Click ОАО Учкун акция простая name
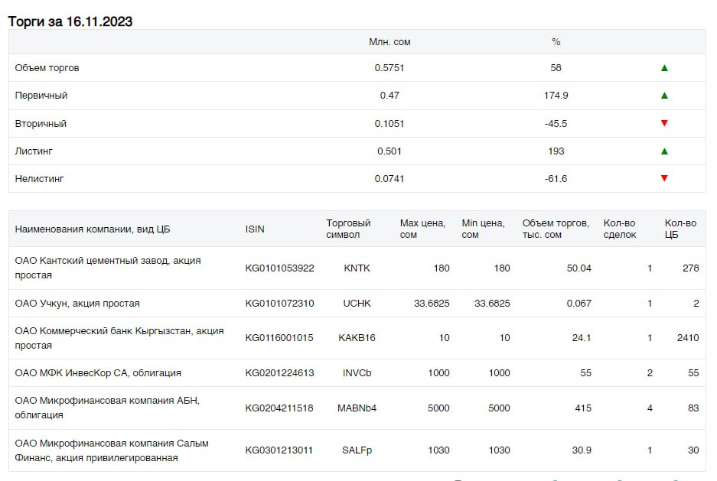 tap(77, 304)
